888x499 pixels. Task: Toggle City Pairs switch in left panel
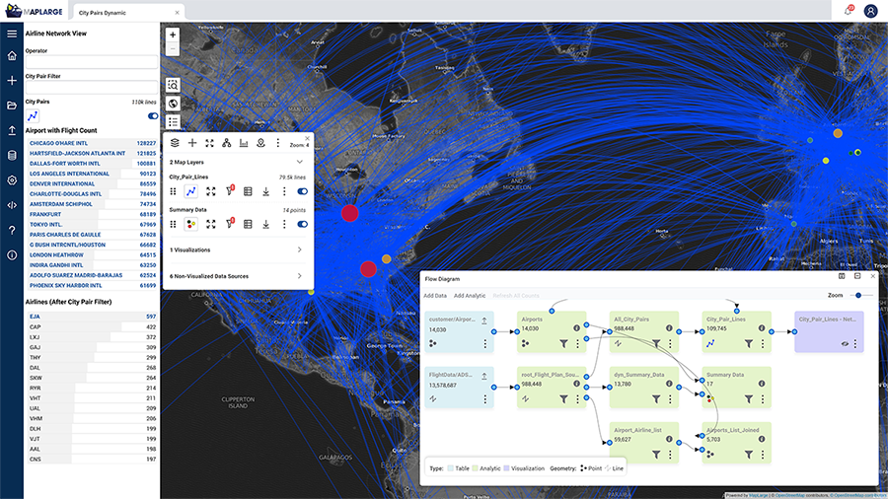[153, 115]
